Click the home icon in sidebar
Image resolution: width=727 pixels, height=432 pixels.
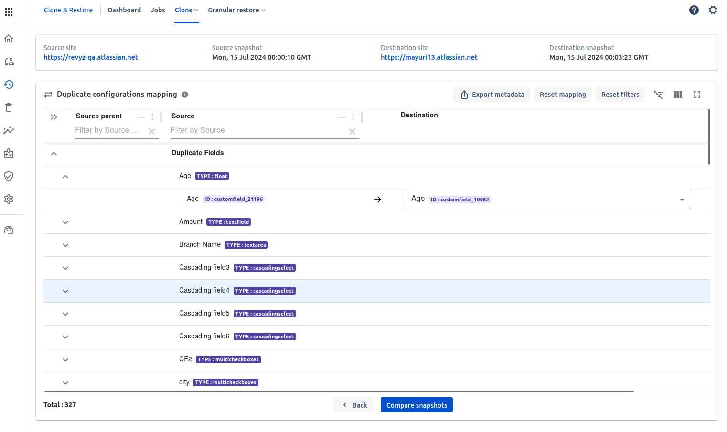point(9,39)
